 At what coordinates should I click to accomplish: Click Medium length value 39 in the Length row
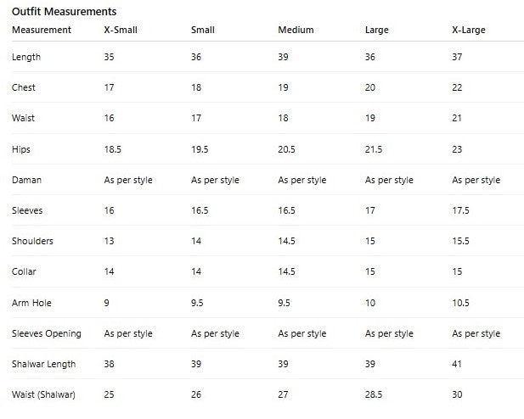[x=284, y=58]
